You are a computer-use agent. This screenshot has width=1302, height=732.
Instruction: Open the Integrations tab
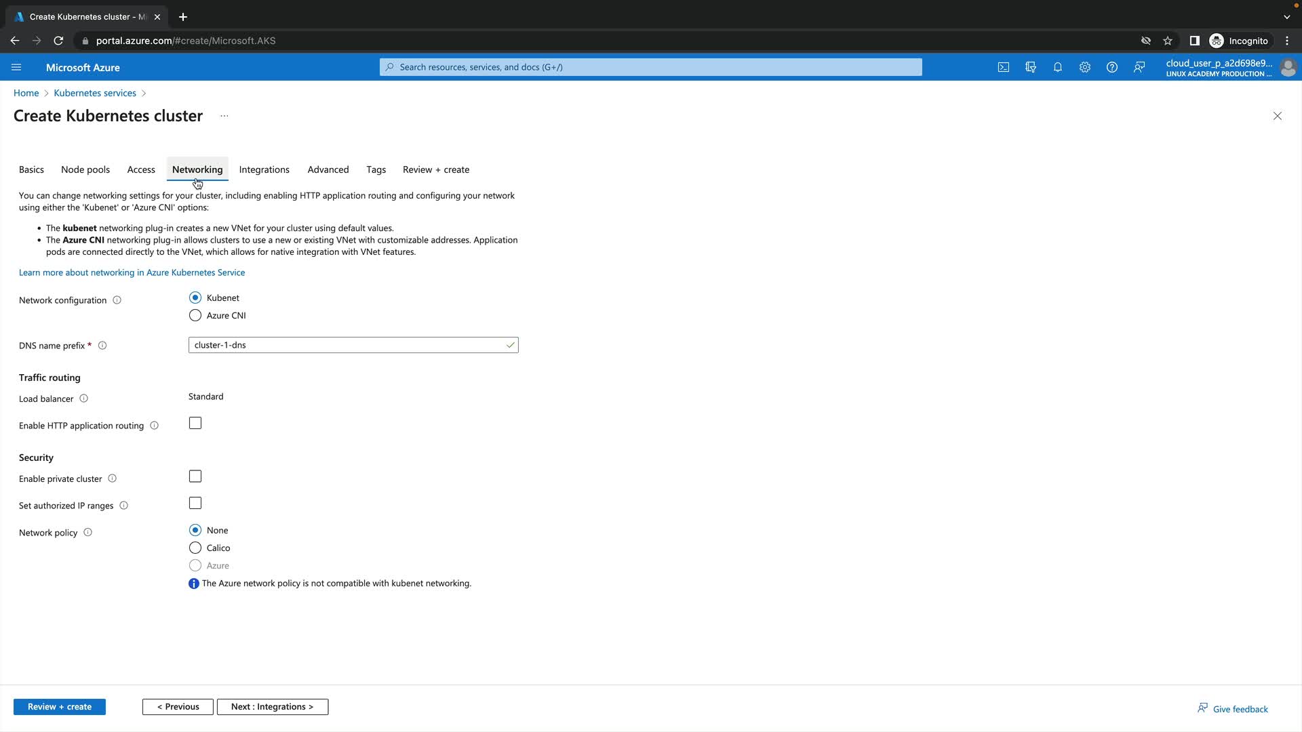pyautogui.click(x=264, y=169)
